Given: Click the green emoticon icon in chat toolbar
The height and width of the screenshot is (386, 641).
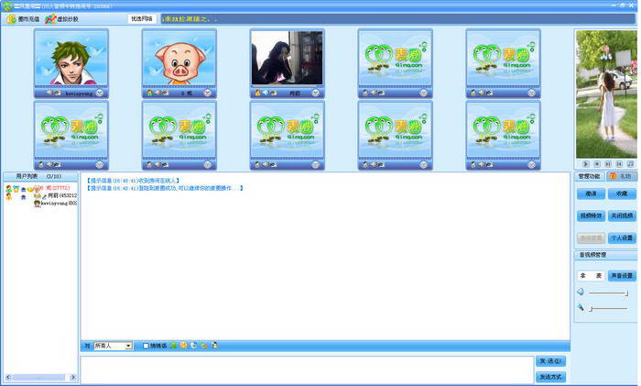Looking at the screenshot, I should pyautogui.click(x=173, y=346).
